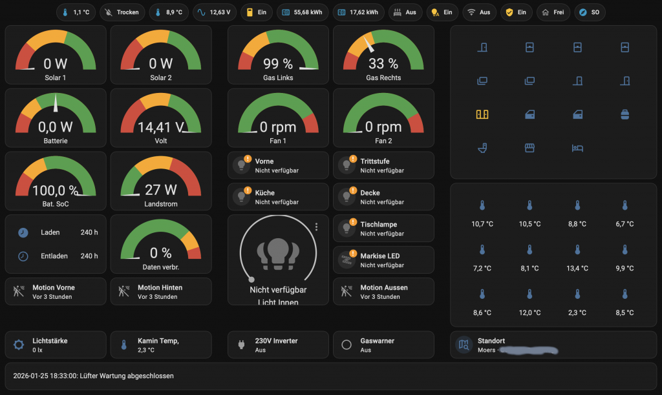Screen dimensions: 662x395
Task: Click the thermometer above 13,4 °C
Action: (577, 250)
